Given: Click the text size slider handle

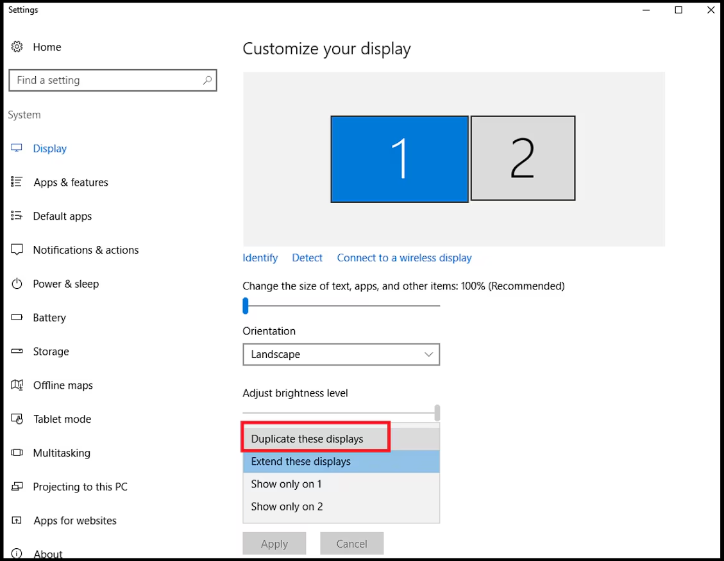Looking at the screenshot, I should [x=246, y=305].
